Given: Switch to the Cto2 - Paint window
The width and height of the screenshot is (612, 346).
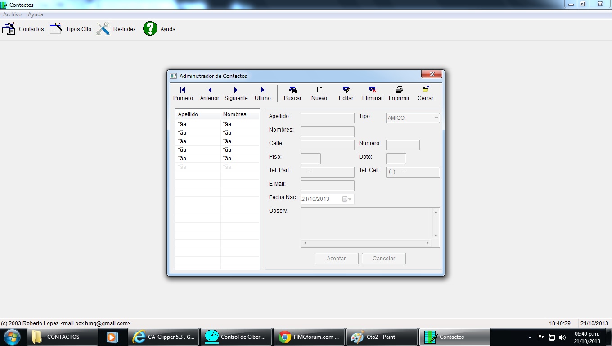Looking at the screenshot, I should (382, 337).
